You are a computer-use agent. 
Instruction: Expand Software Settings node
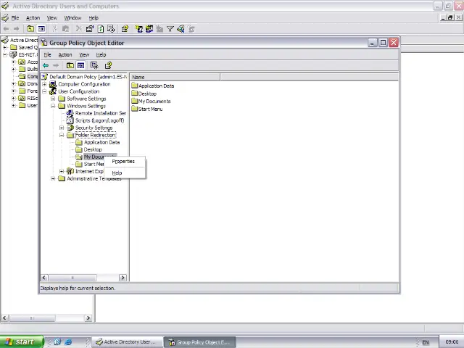pyautogui.click(x=53, y=99)
